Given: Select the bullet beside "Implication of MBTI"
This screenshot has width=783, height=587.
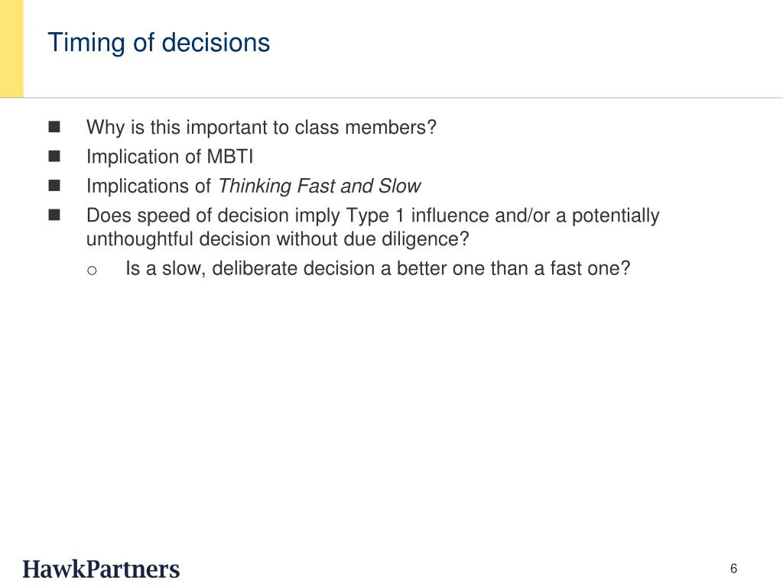Looking at the screenshot, I should (x=54, y=156).
